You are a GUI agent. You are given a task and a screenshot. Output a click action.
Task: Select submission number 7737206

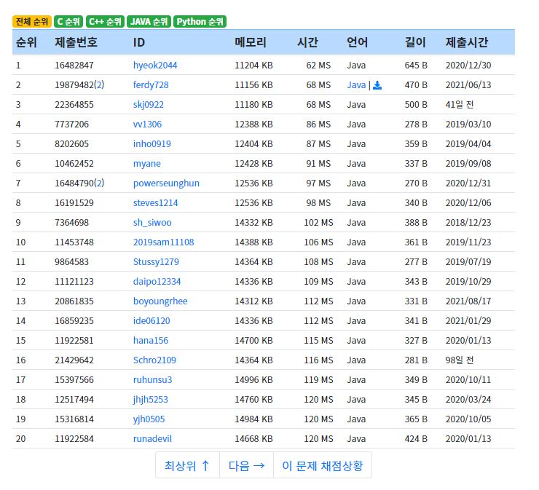71,124
